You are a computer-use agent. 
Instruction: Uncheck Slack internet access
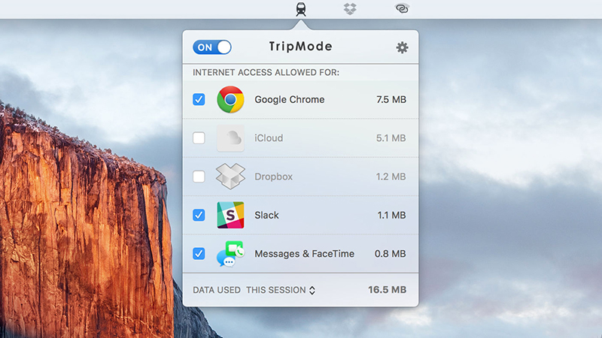[x=199, y=215]
